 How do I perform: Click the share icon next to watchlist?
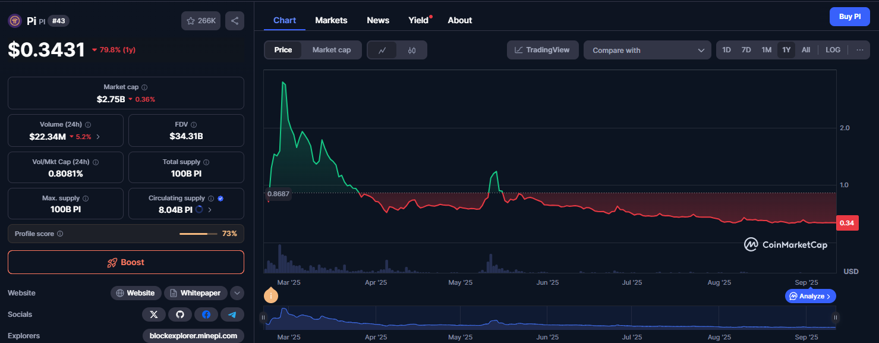click(234, 20)
